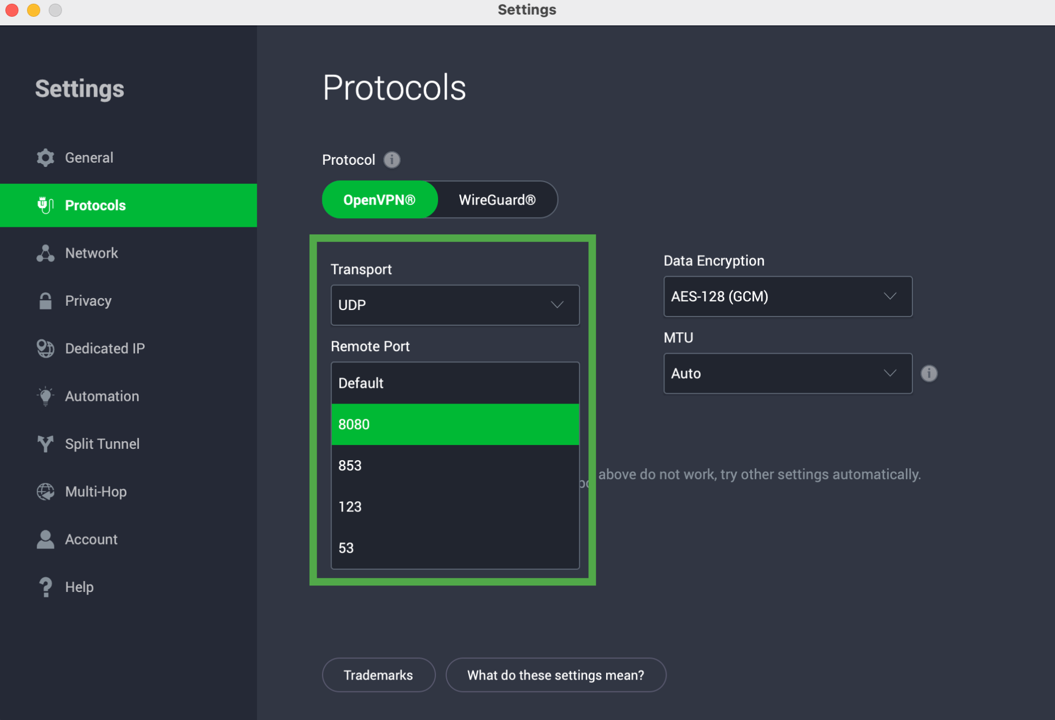1055x720 pixels.
Task: Click the Transport dropdown chevron arrow
Action: coord(557,305)
